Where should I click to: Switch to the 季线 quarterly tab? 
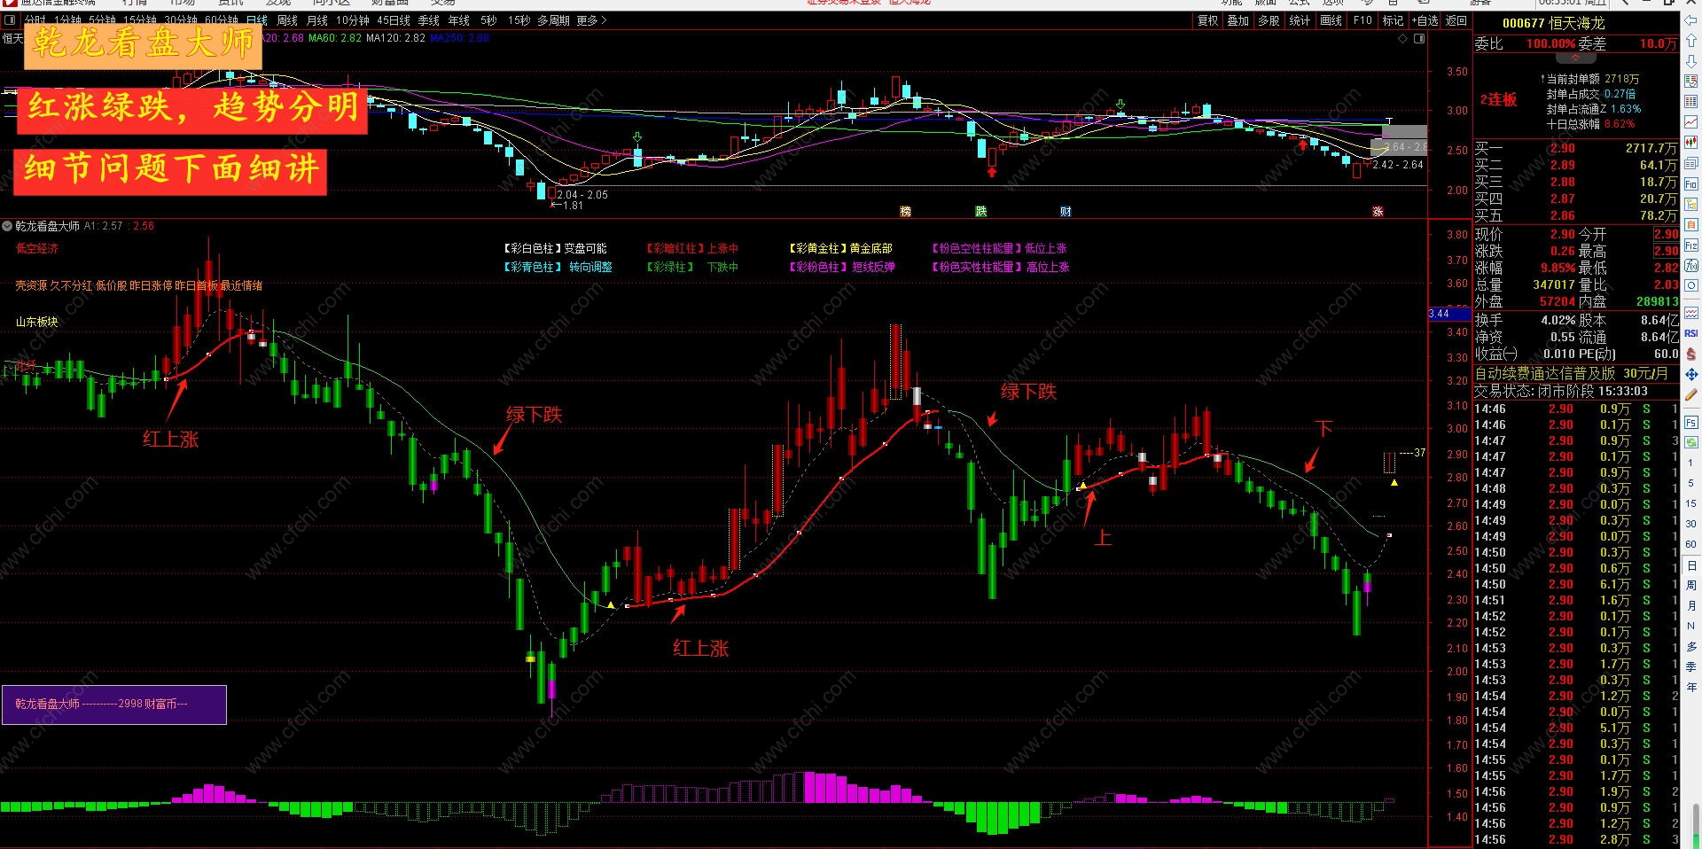(429, 20)
